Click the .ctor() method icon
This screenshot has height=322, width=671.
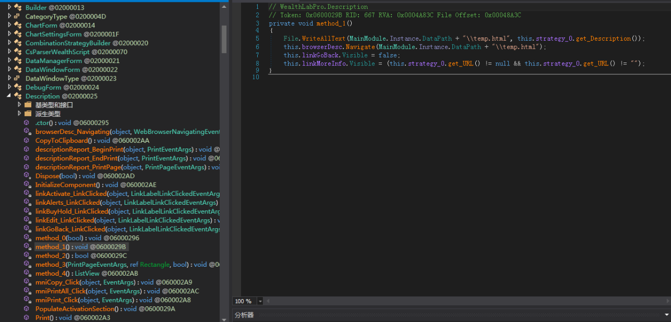click(27, 122)
